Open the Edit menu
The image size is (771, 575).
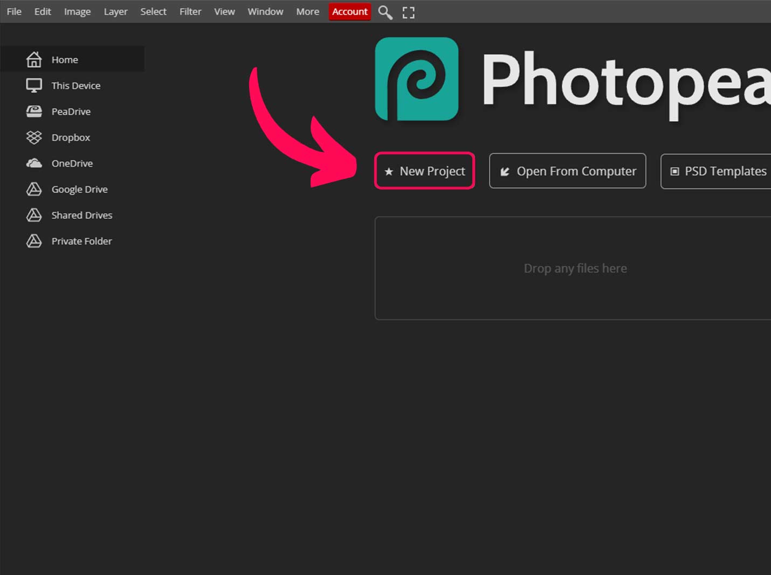(x=43, y=11)
